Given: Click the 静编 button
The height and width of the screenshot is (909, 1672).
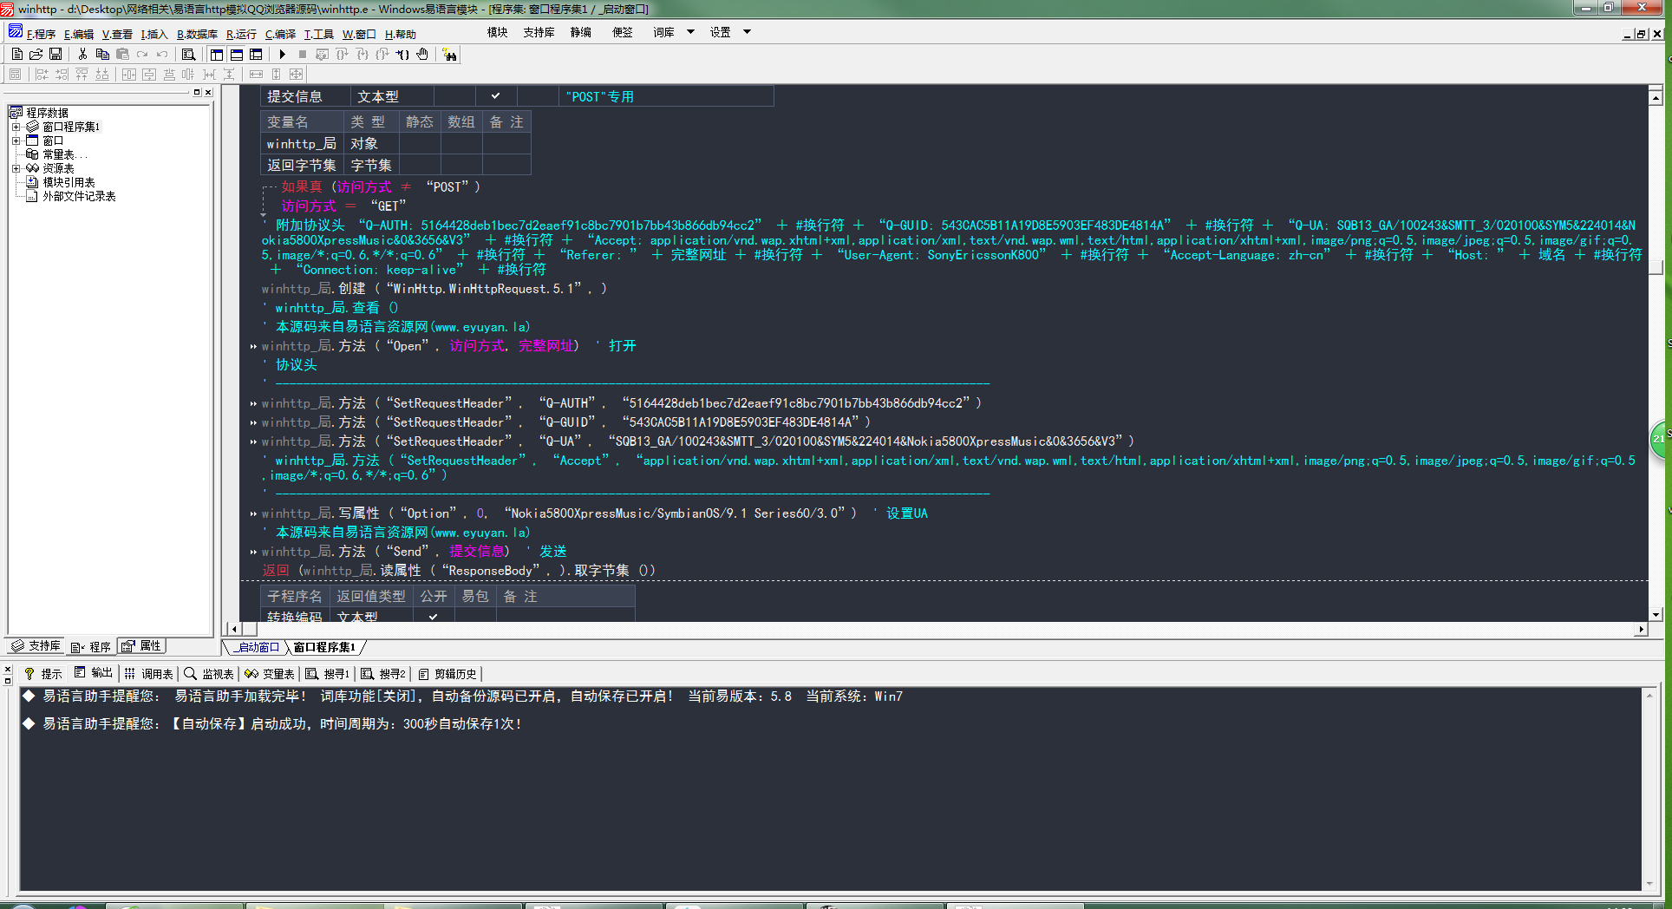Looking at the screenshot, I should tap(581, 32).
